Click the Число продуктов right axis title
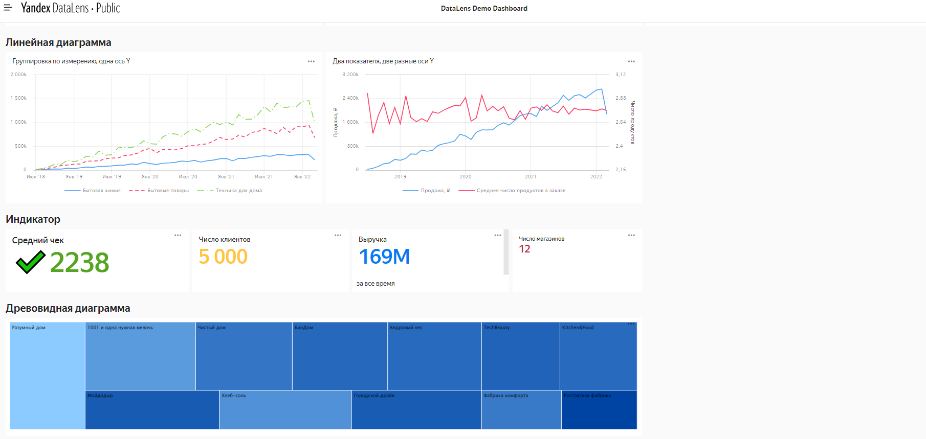Screen dimensions: 926x439 pos(632,122)
